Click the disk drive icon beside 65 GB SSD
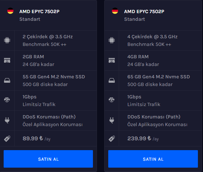203x172 pixels. coord(112,81)
